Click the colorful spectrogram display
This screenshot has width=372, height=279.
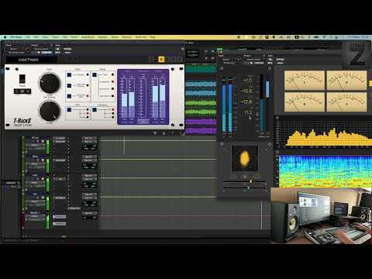click(x=325, y=171)
